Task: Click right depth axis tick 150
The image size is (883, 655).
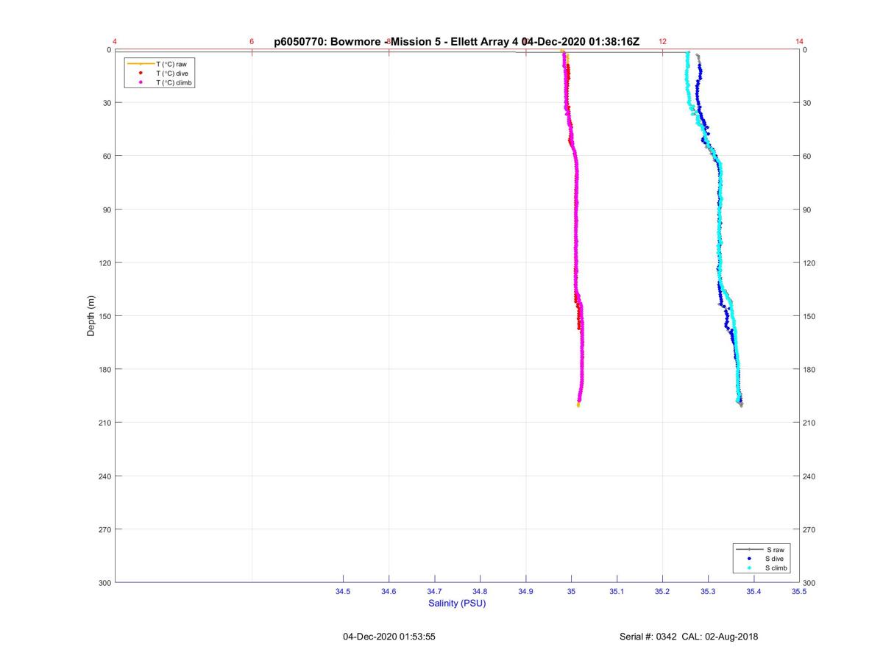Action: [810, 316]
